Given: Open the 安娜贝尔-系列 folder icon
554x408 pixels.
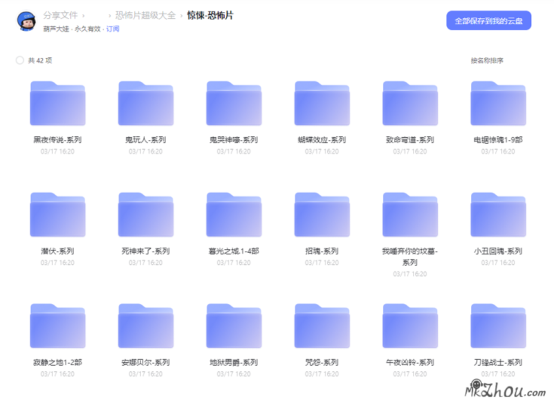Looking at the screenshot, I should pyautogui.click(x=145, y=326).
